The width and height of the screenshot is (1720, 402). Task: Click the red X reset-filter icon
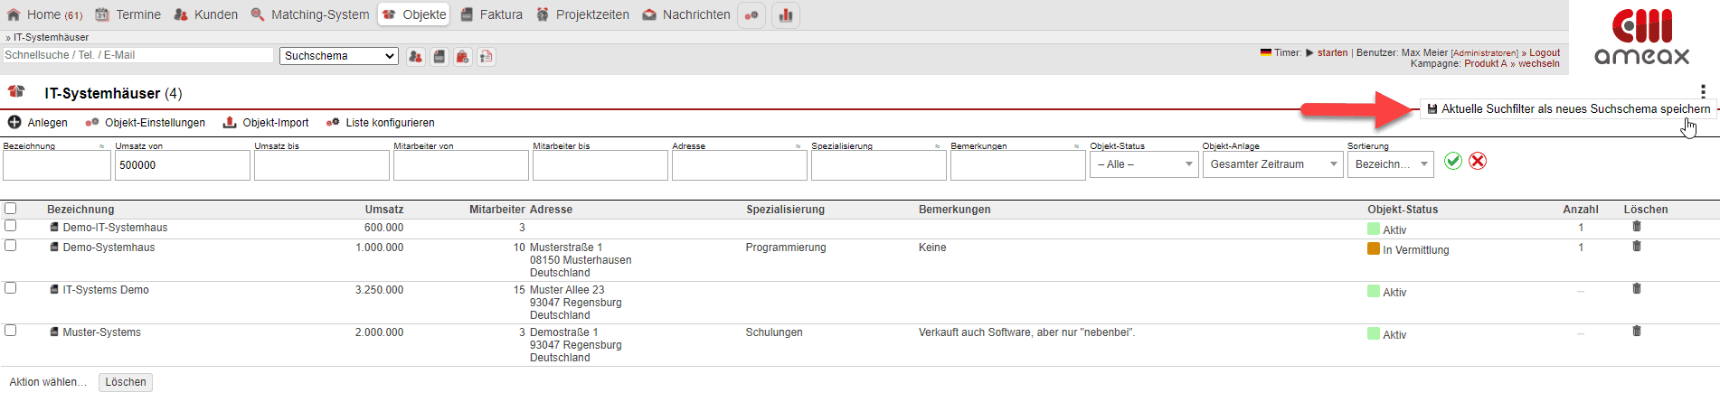(1478, 161)
